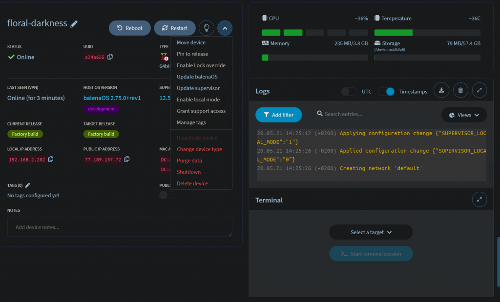
Task: Click Start terminal session button
Action: point(371,254)
